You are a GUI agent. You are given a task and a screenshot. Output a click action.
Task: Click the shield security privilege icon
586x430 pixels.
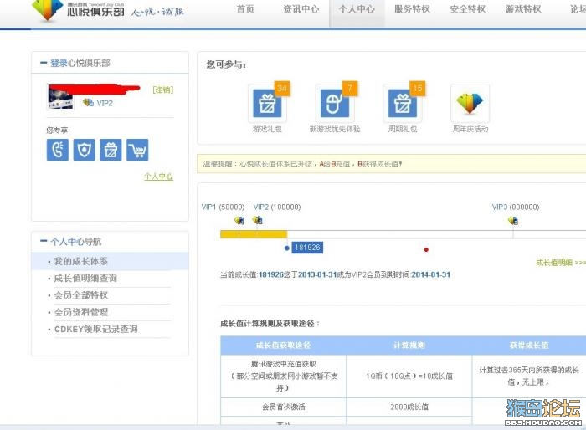[84, 150]
